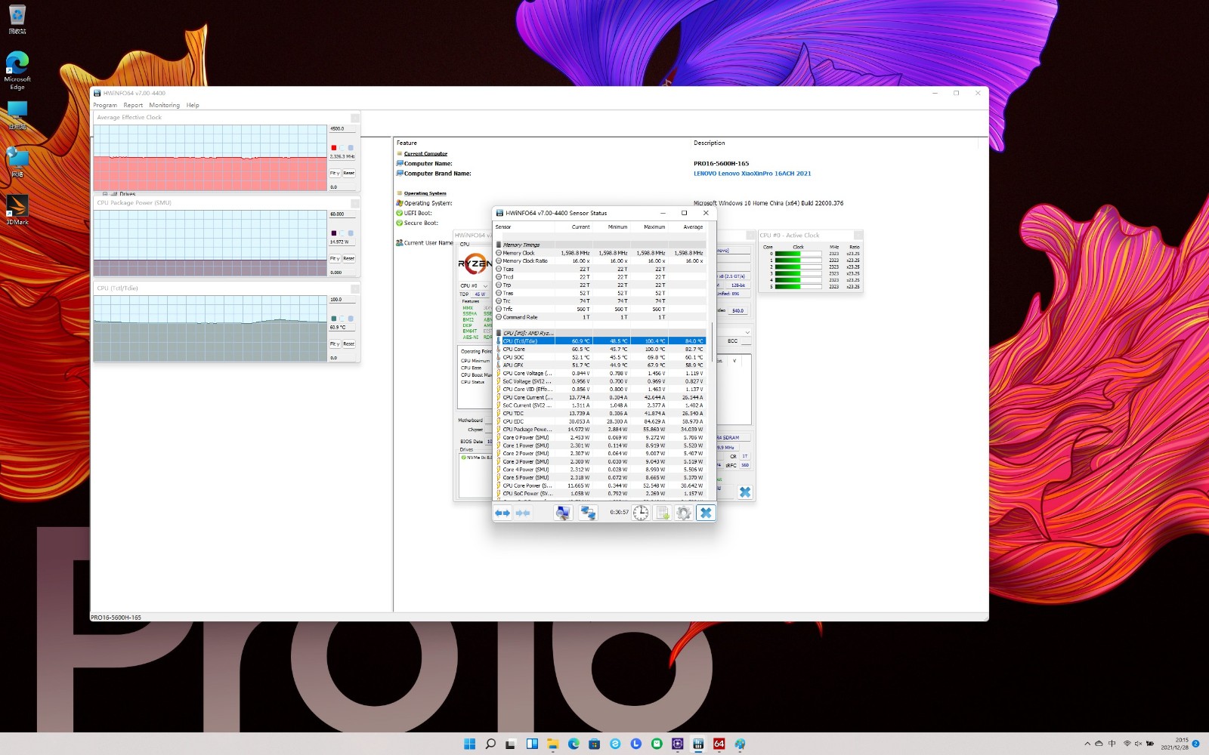Click the logging start sheet icon
The width and height of the screenshot is (1209, 755).
click(663, 513)
